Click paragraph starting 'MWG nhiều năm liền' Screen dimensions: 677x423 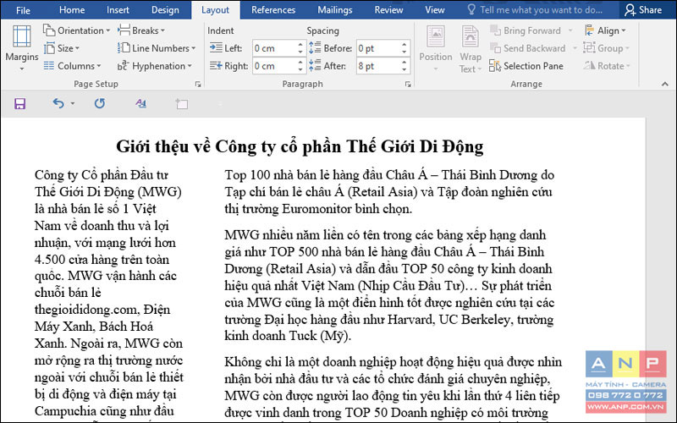pos(389,285)
